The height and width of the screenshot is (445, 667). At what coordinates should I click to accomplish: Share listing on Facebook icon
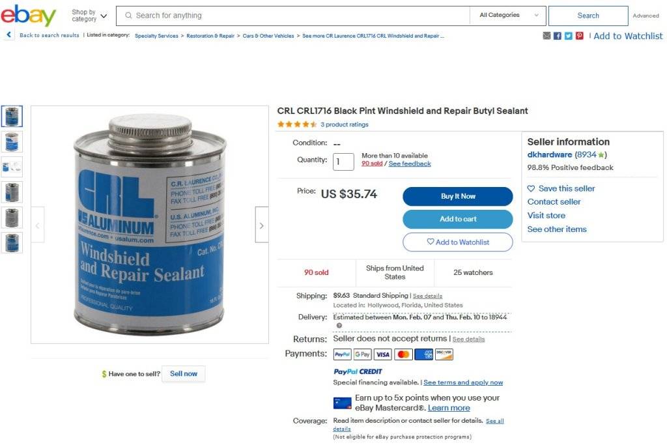(558, 36)
